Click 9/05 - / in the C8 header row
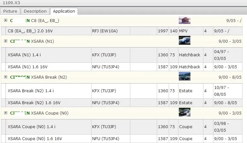 (234, 21)
